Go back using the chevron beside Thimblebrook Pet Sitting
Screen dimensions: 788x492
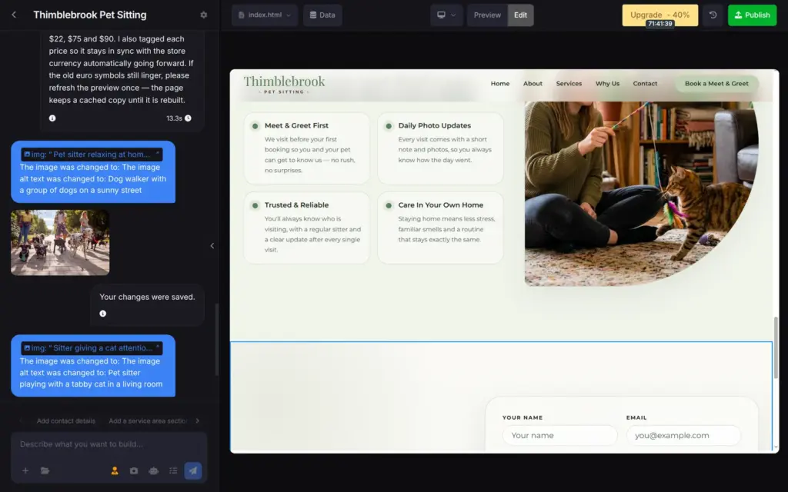click(x=14, y=15)
